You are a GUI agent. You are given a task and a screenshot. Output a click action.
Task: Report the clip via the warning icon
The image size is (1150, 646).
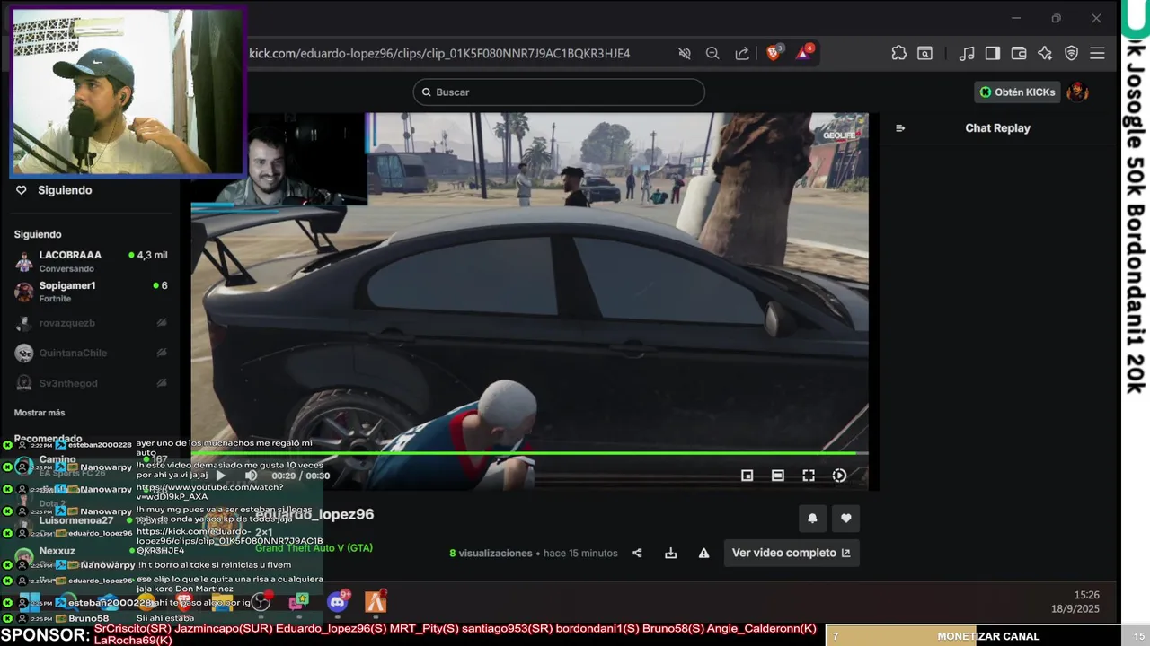tap(703, 553)
